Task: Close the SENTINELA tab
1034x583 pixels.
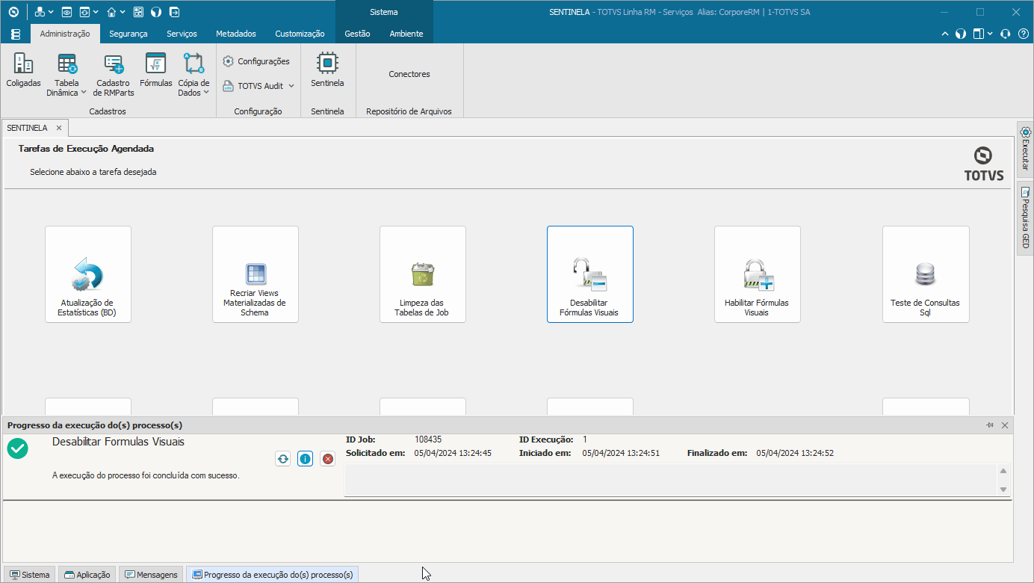Action: (59, 128)
